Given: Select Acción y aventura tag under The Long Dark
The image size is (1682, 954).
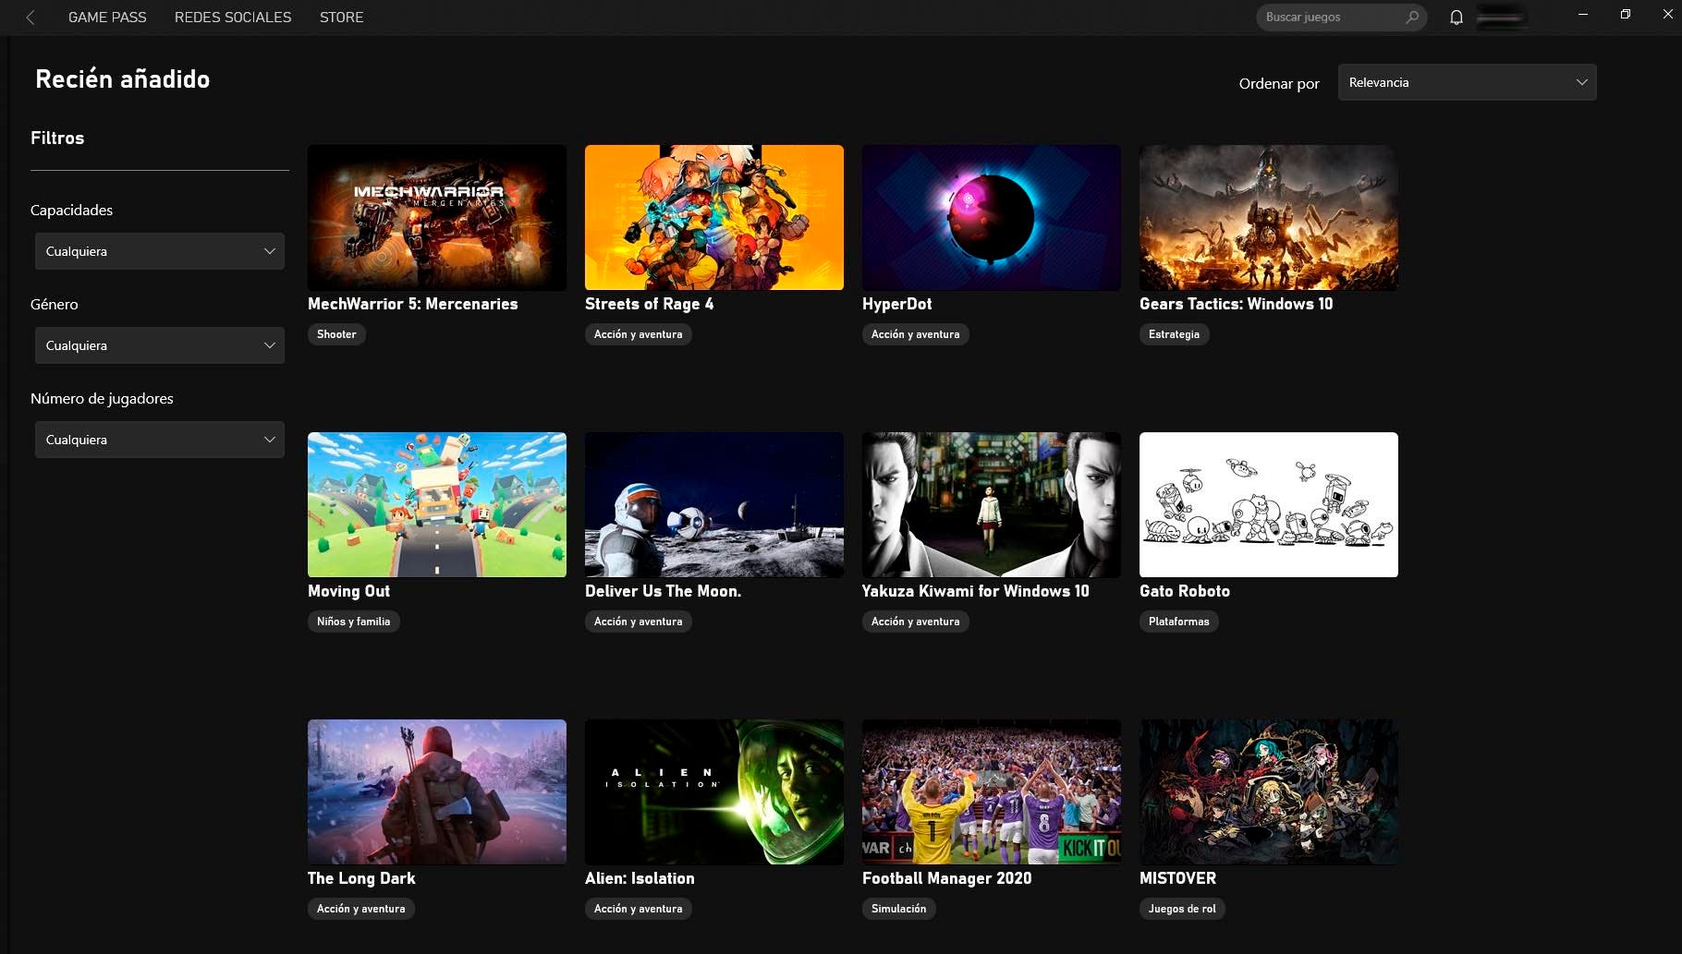Looking at the screenshot, I should pyautogui.click(x=361, y=909).
